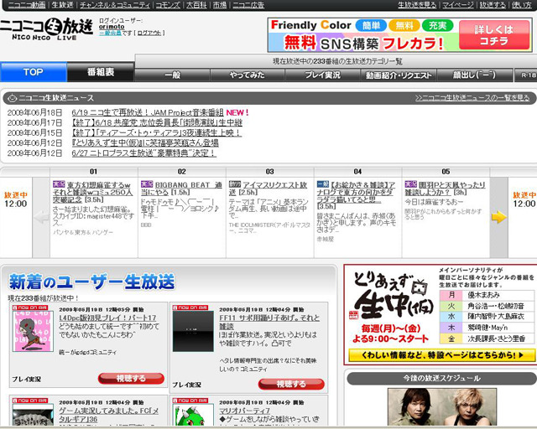Open お絵かき＆雑談 program link
Image resolution: width=537 pixels, height=429 pixels.
click(x=355, y=192)
